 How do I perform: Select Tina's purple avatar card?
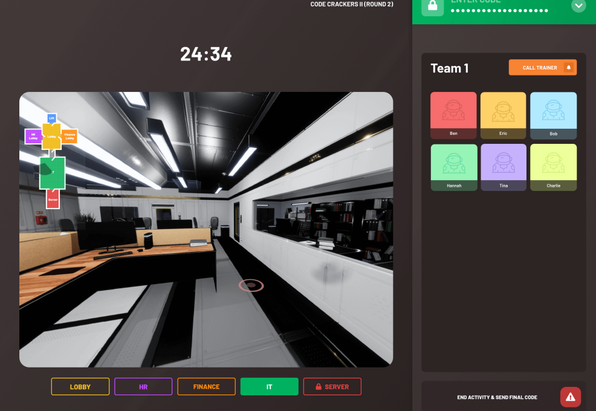503,167
